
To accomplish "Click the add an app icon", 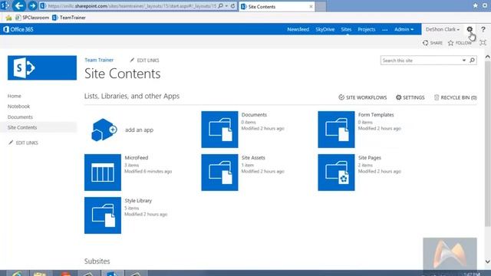I will [104, 130].
